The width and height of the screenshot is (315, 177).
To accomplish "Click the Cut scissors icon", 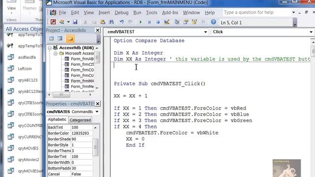I will click(85, 22).
